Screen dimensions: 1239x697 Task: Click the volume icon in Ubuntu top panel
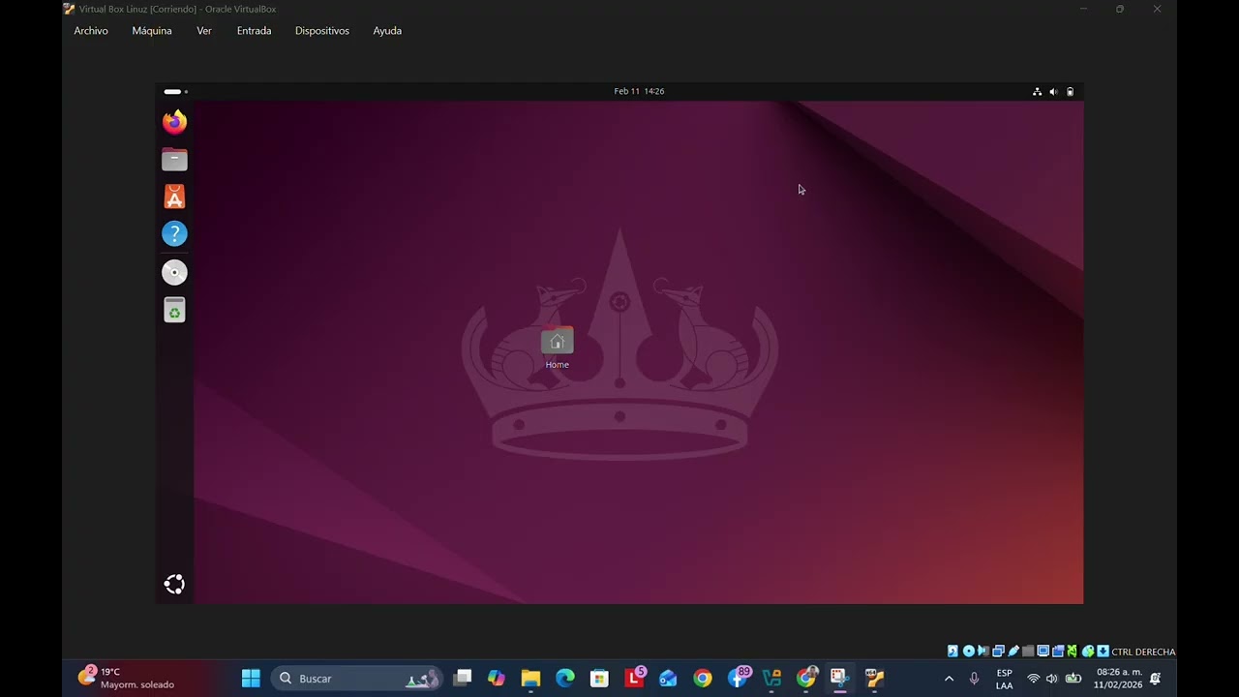point(1053,91)
